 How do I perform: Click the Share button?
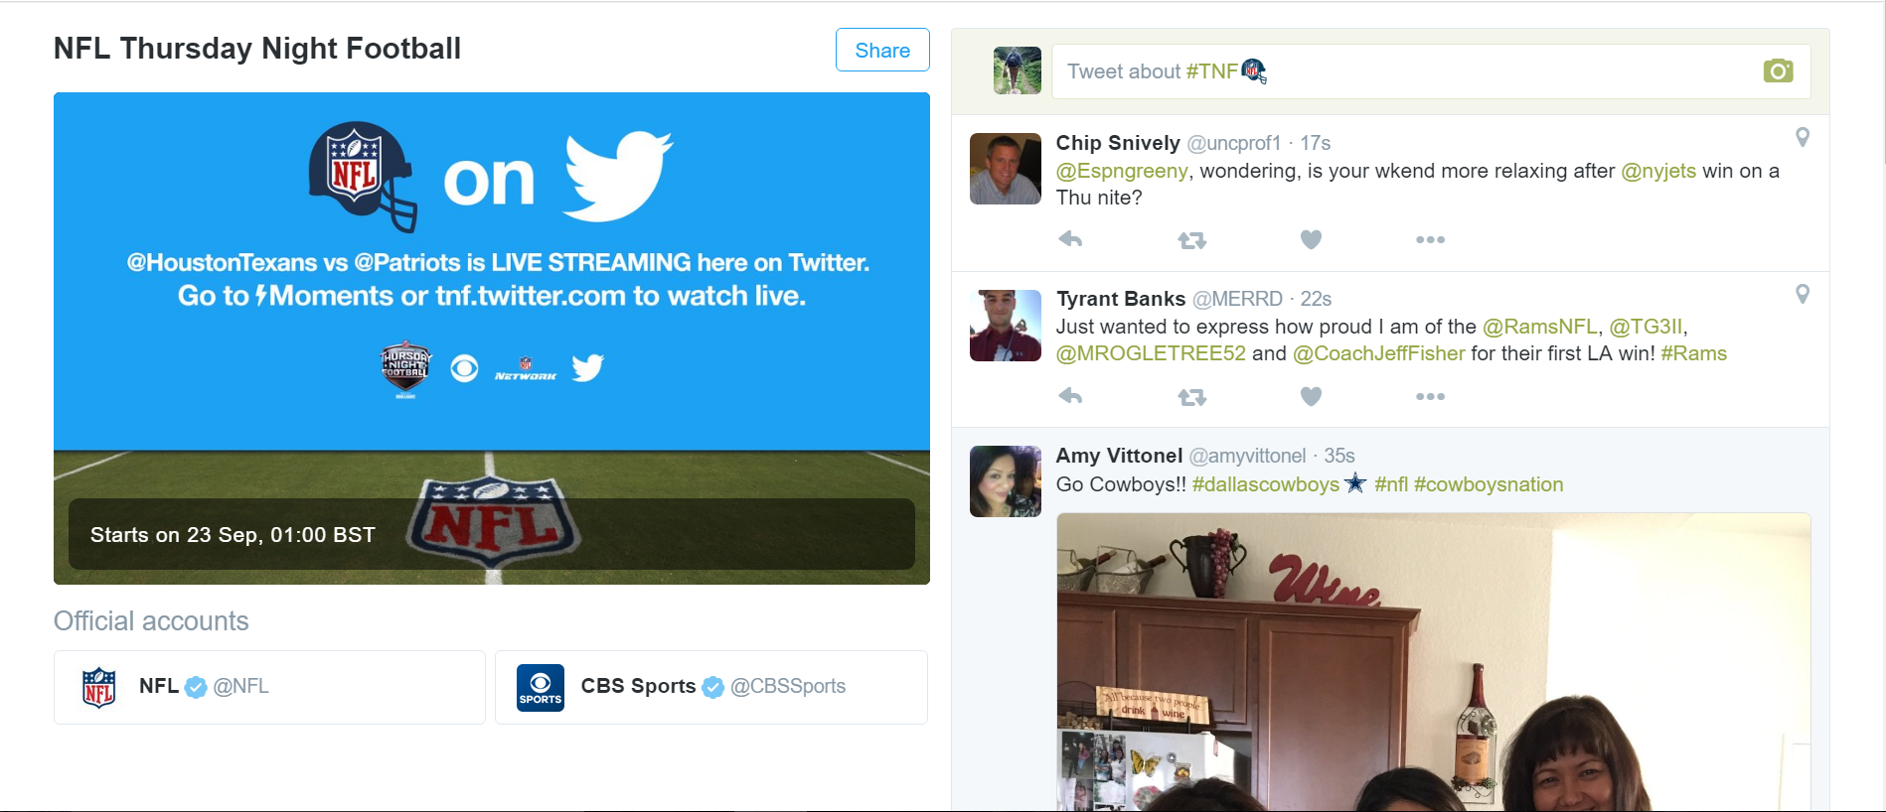click(882, 50)
